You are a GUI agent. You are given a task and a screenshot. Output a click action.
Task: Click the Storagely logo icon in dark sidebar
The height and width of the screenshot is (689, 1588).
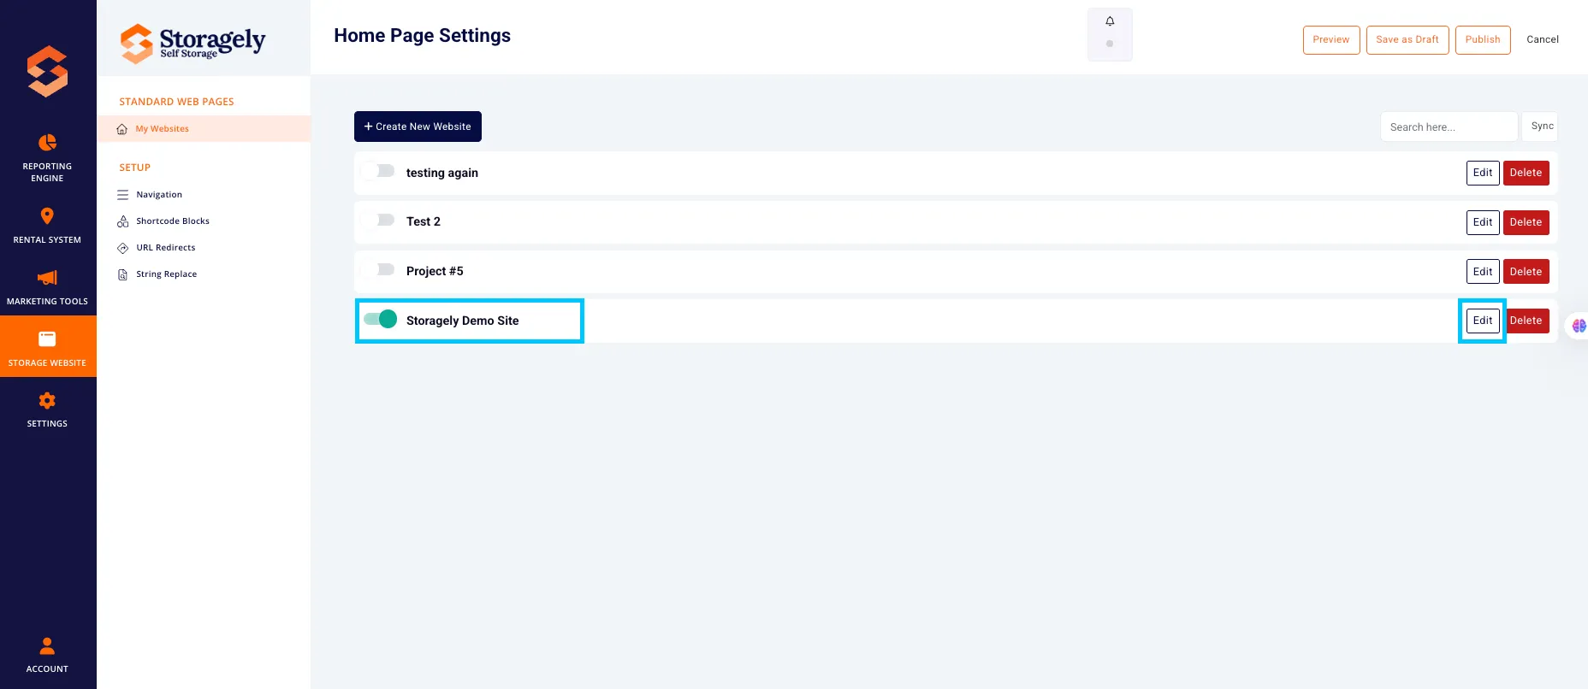click(x=47, y=71)
